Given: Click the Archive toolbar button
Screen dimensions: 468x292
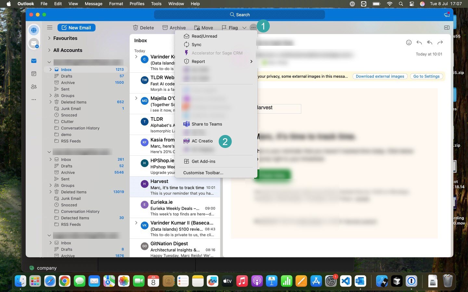Looking at the screenshot, I should 174,28.
